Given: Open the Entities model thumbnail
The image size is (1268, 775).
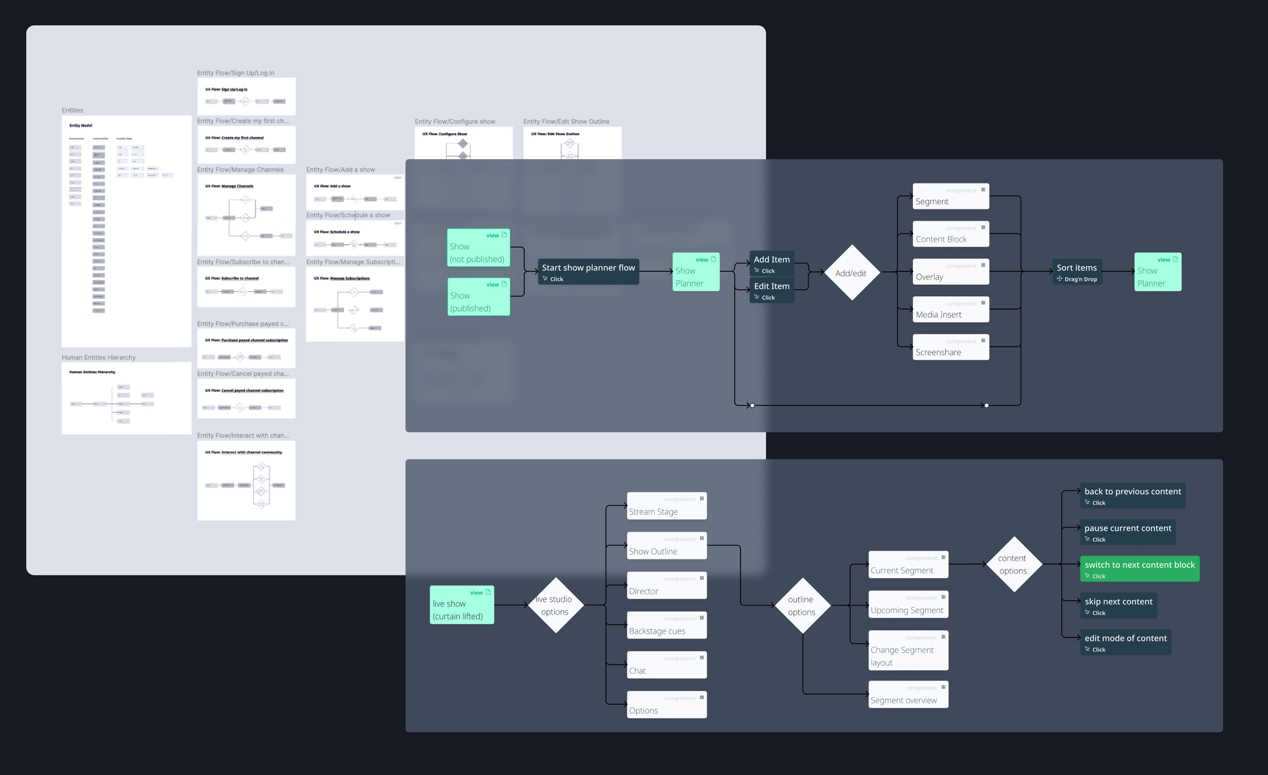Looking at the screenshot, I should pyautogui.click(x=126, y=231).
